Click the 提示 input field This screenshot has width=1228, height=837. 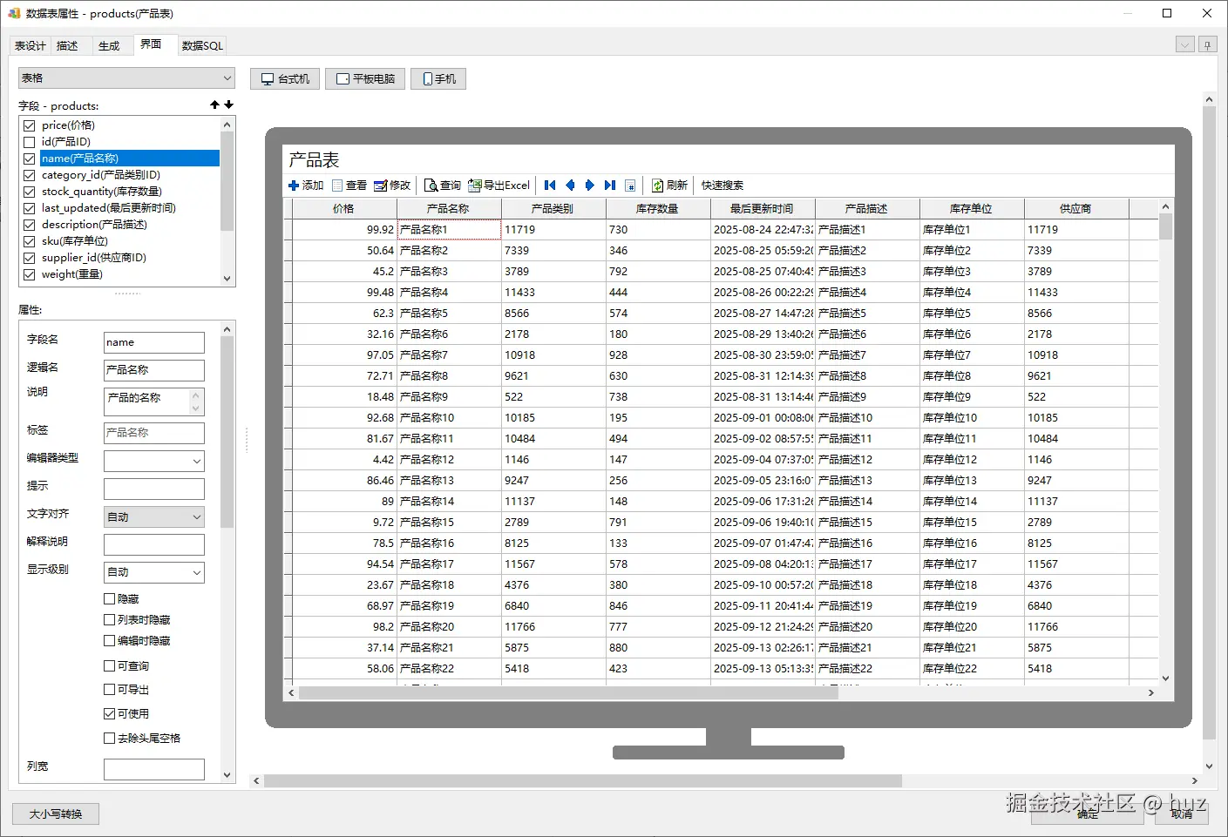point(154,489)
